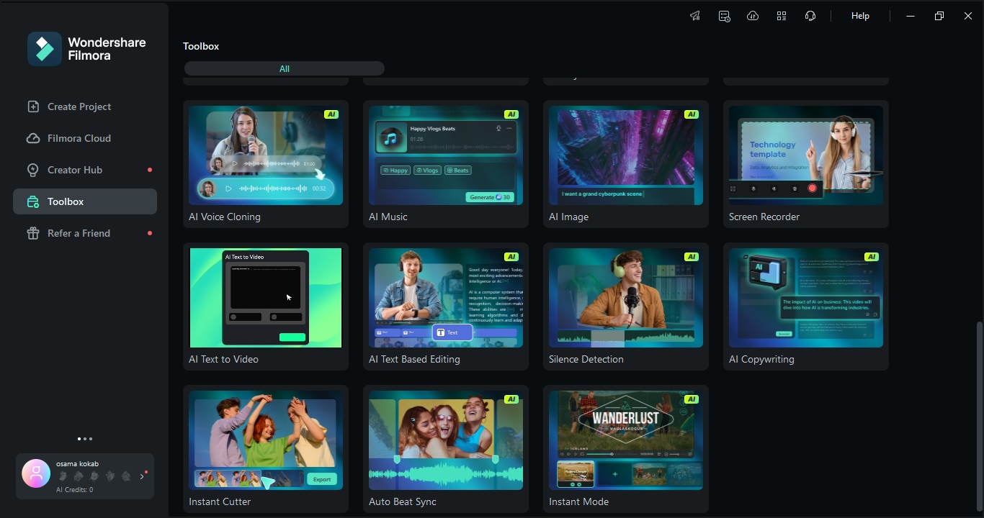Click the 'AI Credits: 0' text
The width and height of the screenshot is (984, 518).
75,490
